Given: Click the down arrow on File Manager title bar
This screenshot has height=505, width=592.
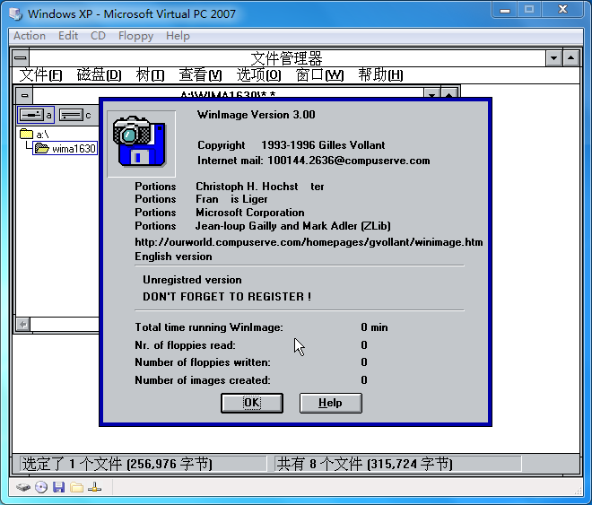Looking at the screenshot, I should click(554, 58).
